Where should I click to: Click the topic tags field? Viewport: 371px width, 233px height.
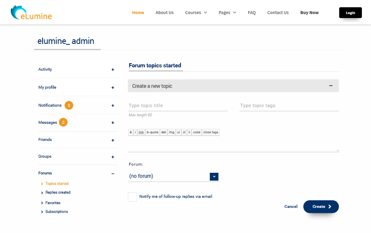(x=289, y=105)
